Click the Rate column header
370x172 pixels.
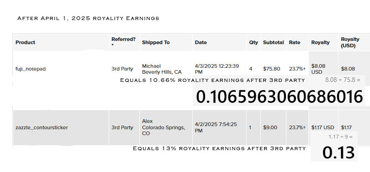tap(295, 42)
